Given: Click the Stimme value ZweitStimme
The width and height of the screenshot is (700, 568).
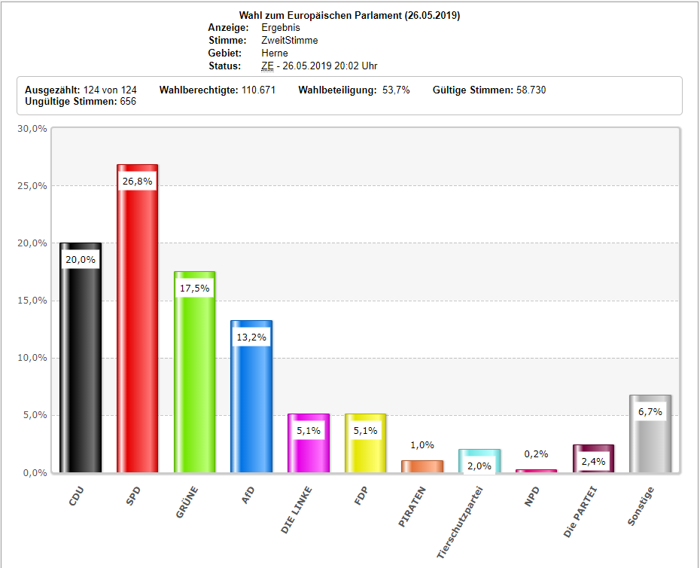Looking at the screenshot, I should pyautogui.click(x=290, y=40).
